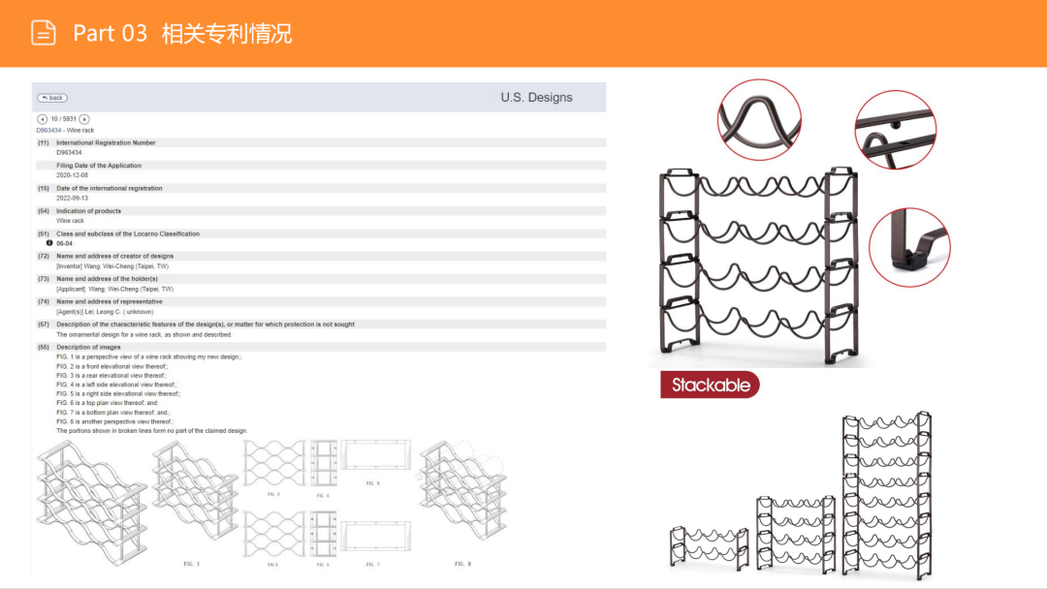
Task: Select the U.S. Designs heading
Action: tap(536, 98)
